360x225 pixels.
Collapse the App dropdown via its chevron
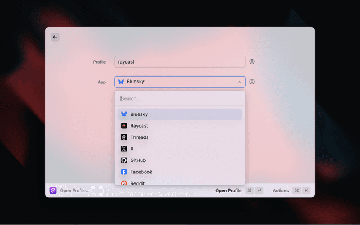pos(240,82)
